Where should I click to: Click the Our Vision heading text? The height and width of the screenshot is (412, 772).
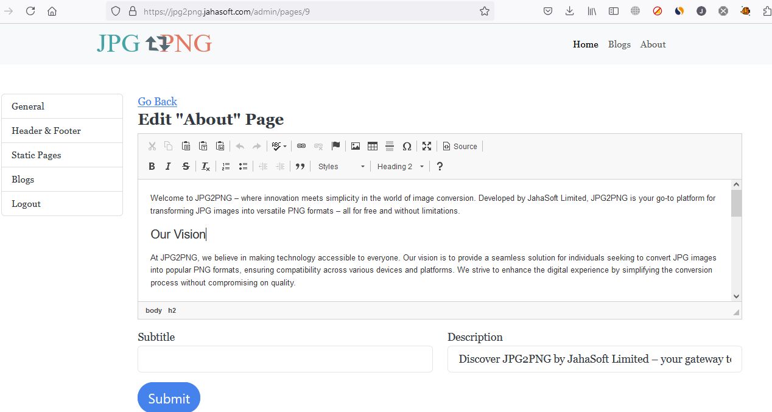pos(178,234)
